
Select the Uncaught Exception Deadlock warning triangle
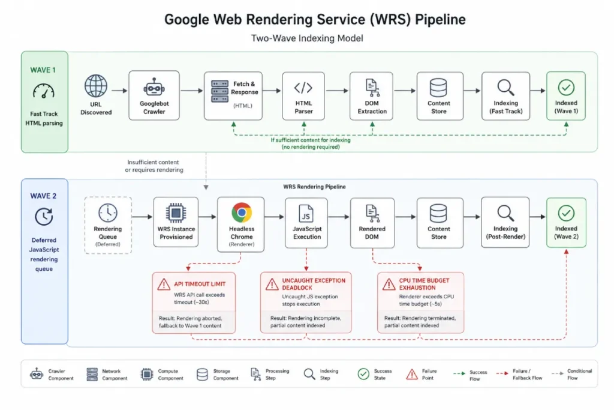click(x=272, y=284)
